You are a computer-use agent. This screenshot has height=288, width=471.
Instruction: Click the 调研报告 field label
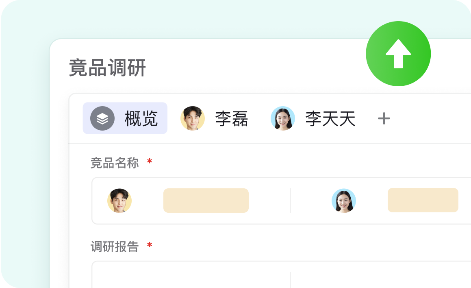coord(115,247)
